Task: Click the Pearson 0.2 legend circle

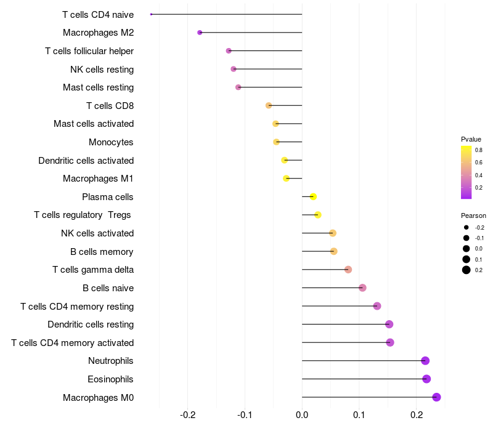Action: click(467, 270)
